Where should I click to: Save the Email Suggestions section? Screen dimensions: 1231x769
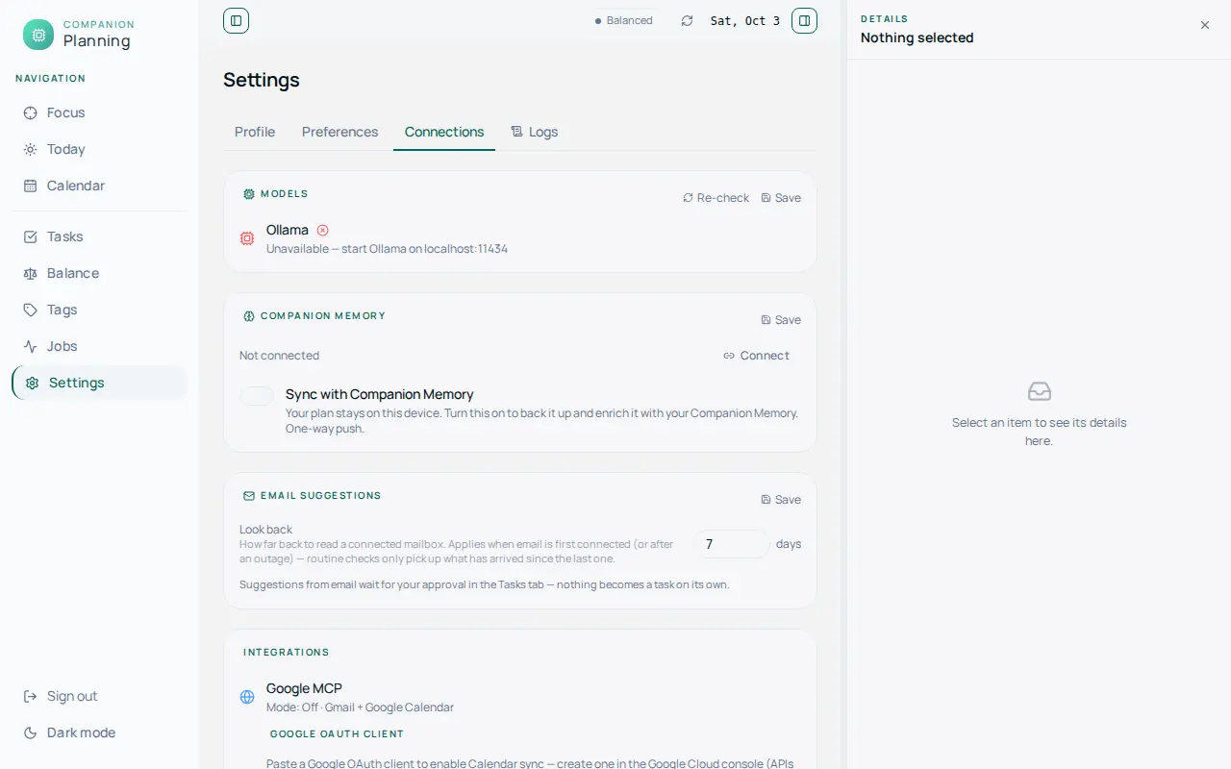coord(781,500)
